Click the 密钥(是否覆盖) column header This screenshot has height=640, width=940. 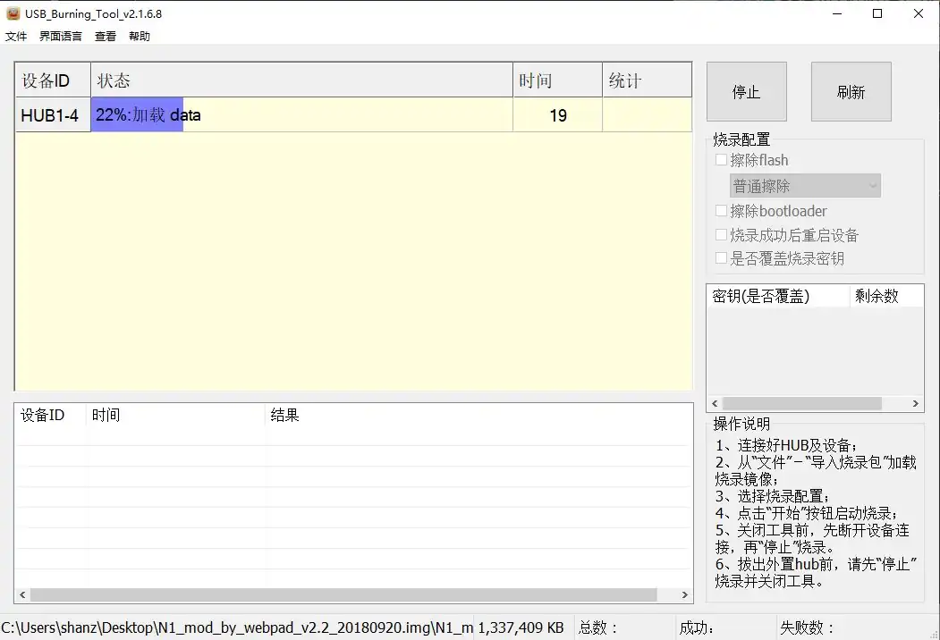777,296
